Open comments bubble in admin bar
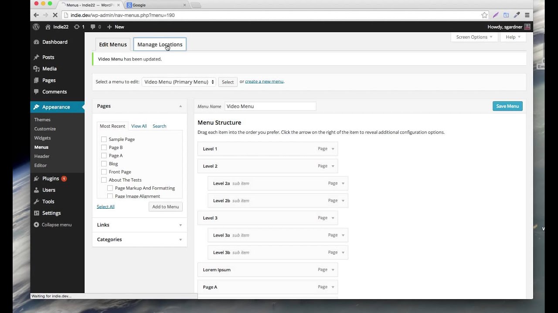This screenshot has height=313, width=558. tap(93, 27)
